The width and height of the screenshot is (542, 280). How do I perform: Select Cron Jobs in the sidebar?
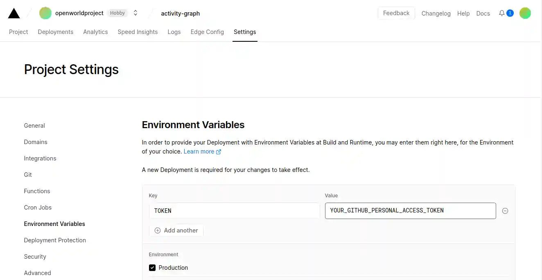coord(38,208)
